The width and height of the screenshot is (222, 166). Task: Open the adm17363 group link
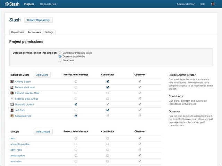(16, 150)
